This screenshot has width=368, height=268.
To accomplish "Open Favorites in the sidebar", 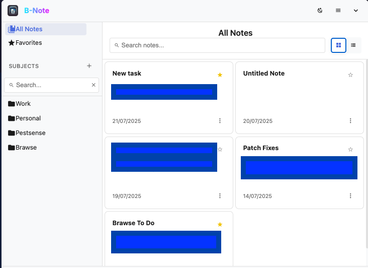I will pyautogui.click(x=29, y=43).
